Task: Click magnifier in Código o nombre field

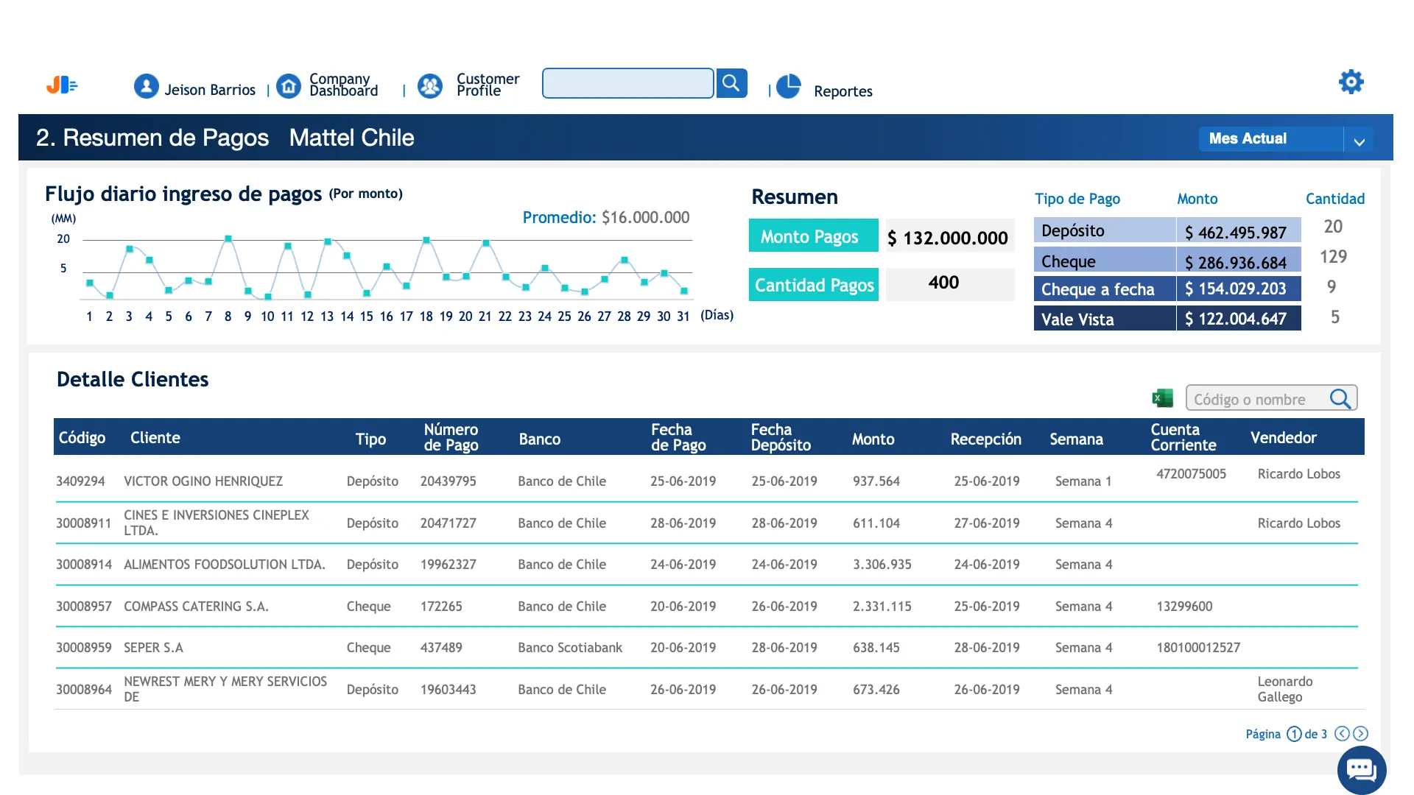Action: click(1340, 399)
